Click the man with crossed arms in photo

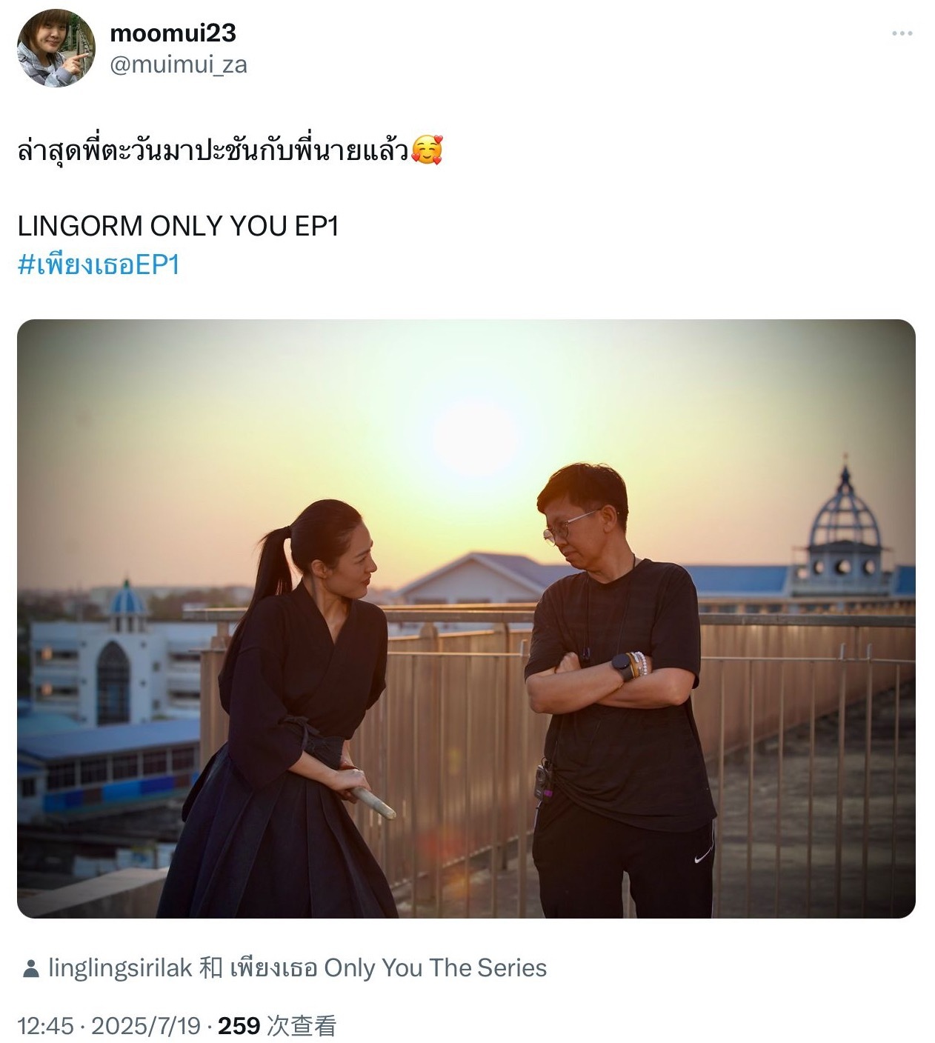[619, 689]
